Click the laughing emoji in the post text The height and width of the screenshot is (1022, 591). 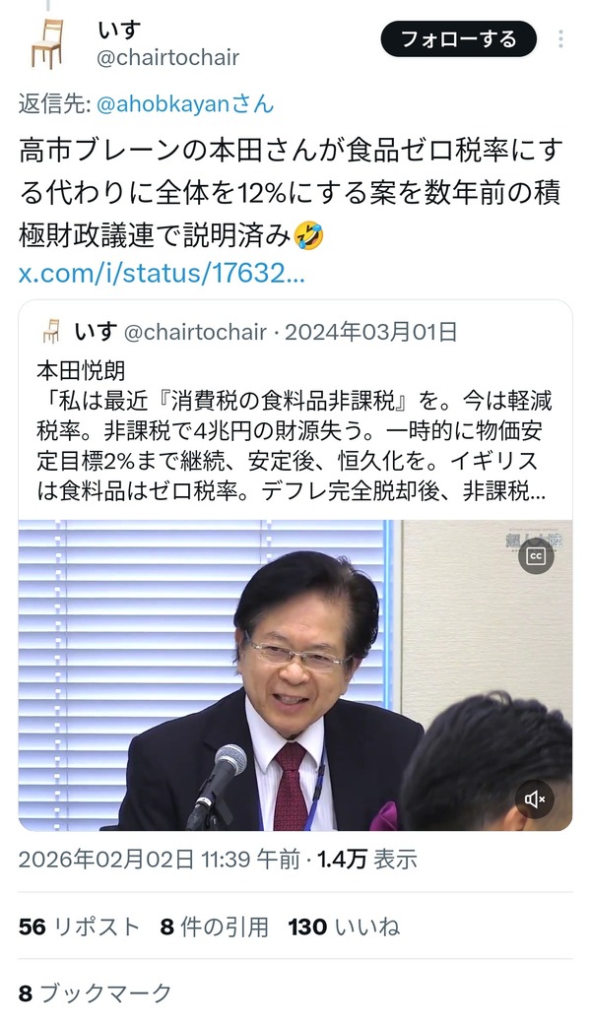coord(308,234)
